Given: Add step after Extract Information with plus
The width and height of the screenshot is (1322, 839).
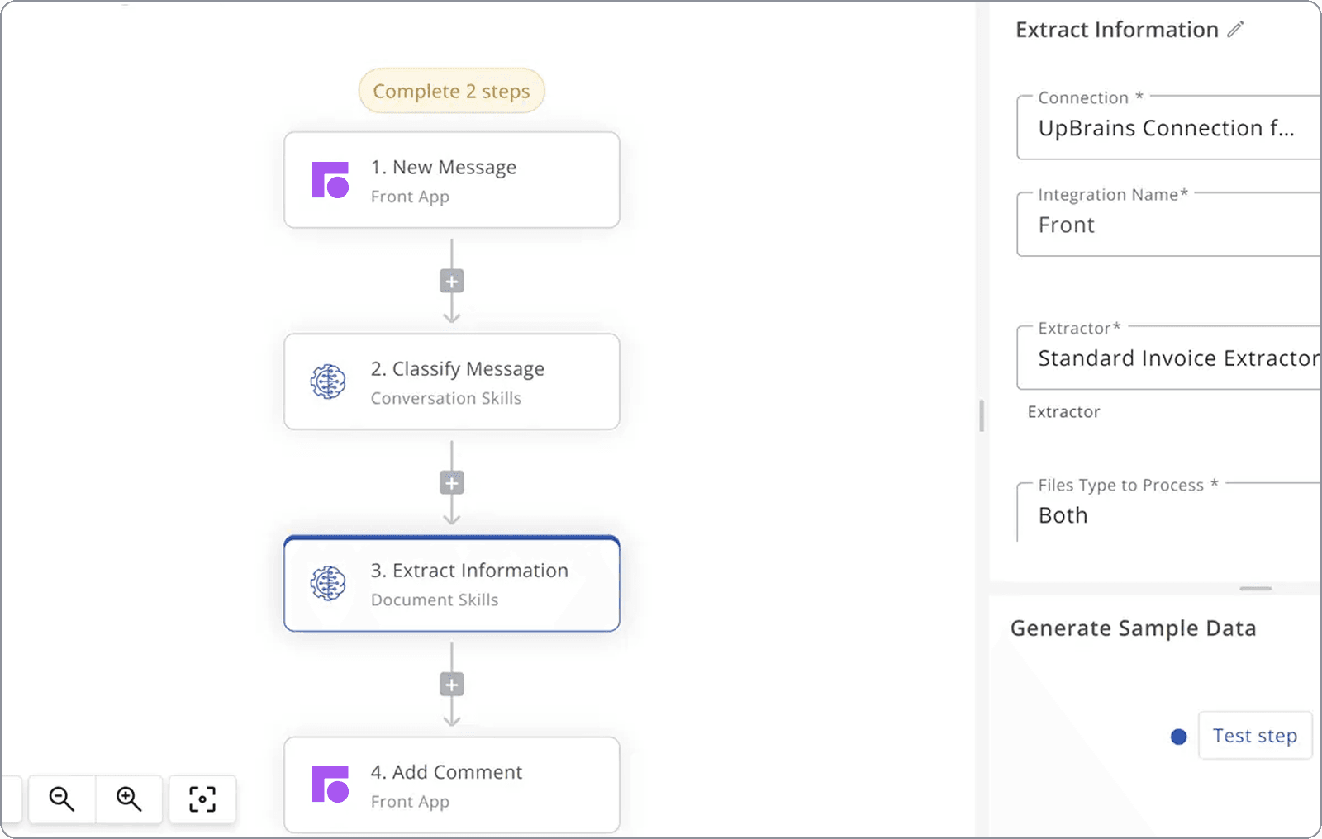Looking at the screenshot, I should coord(451,685).
